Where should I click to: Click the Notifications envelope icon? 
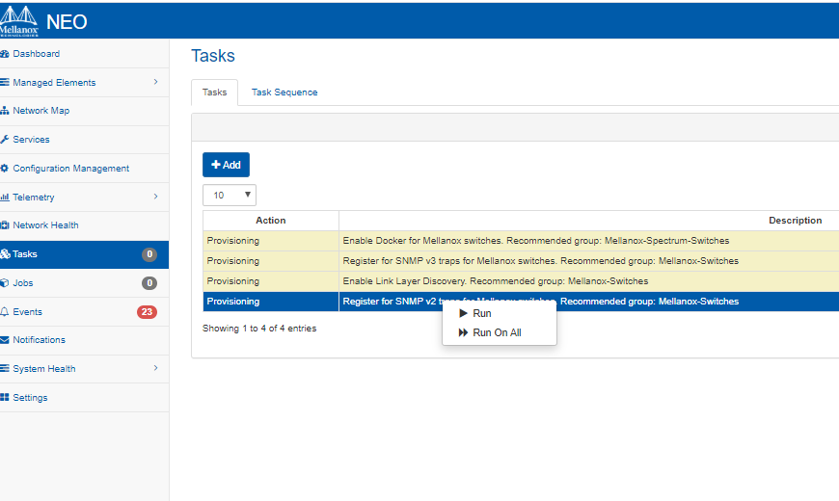click(x=5, y=340)
